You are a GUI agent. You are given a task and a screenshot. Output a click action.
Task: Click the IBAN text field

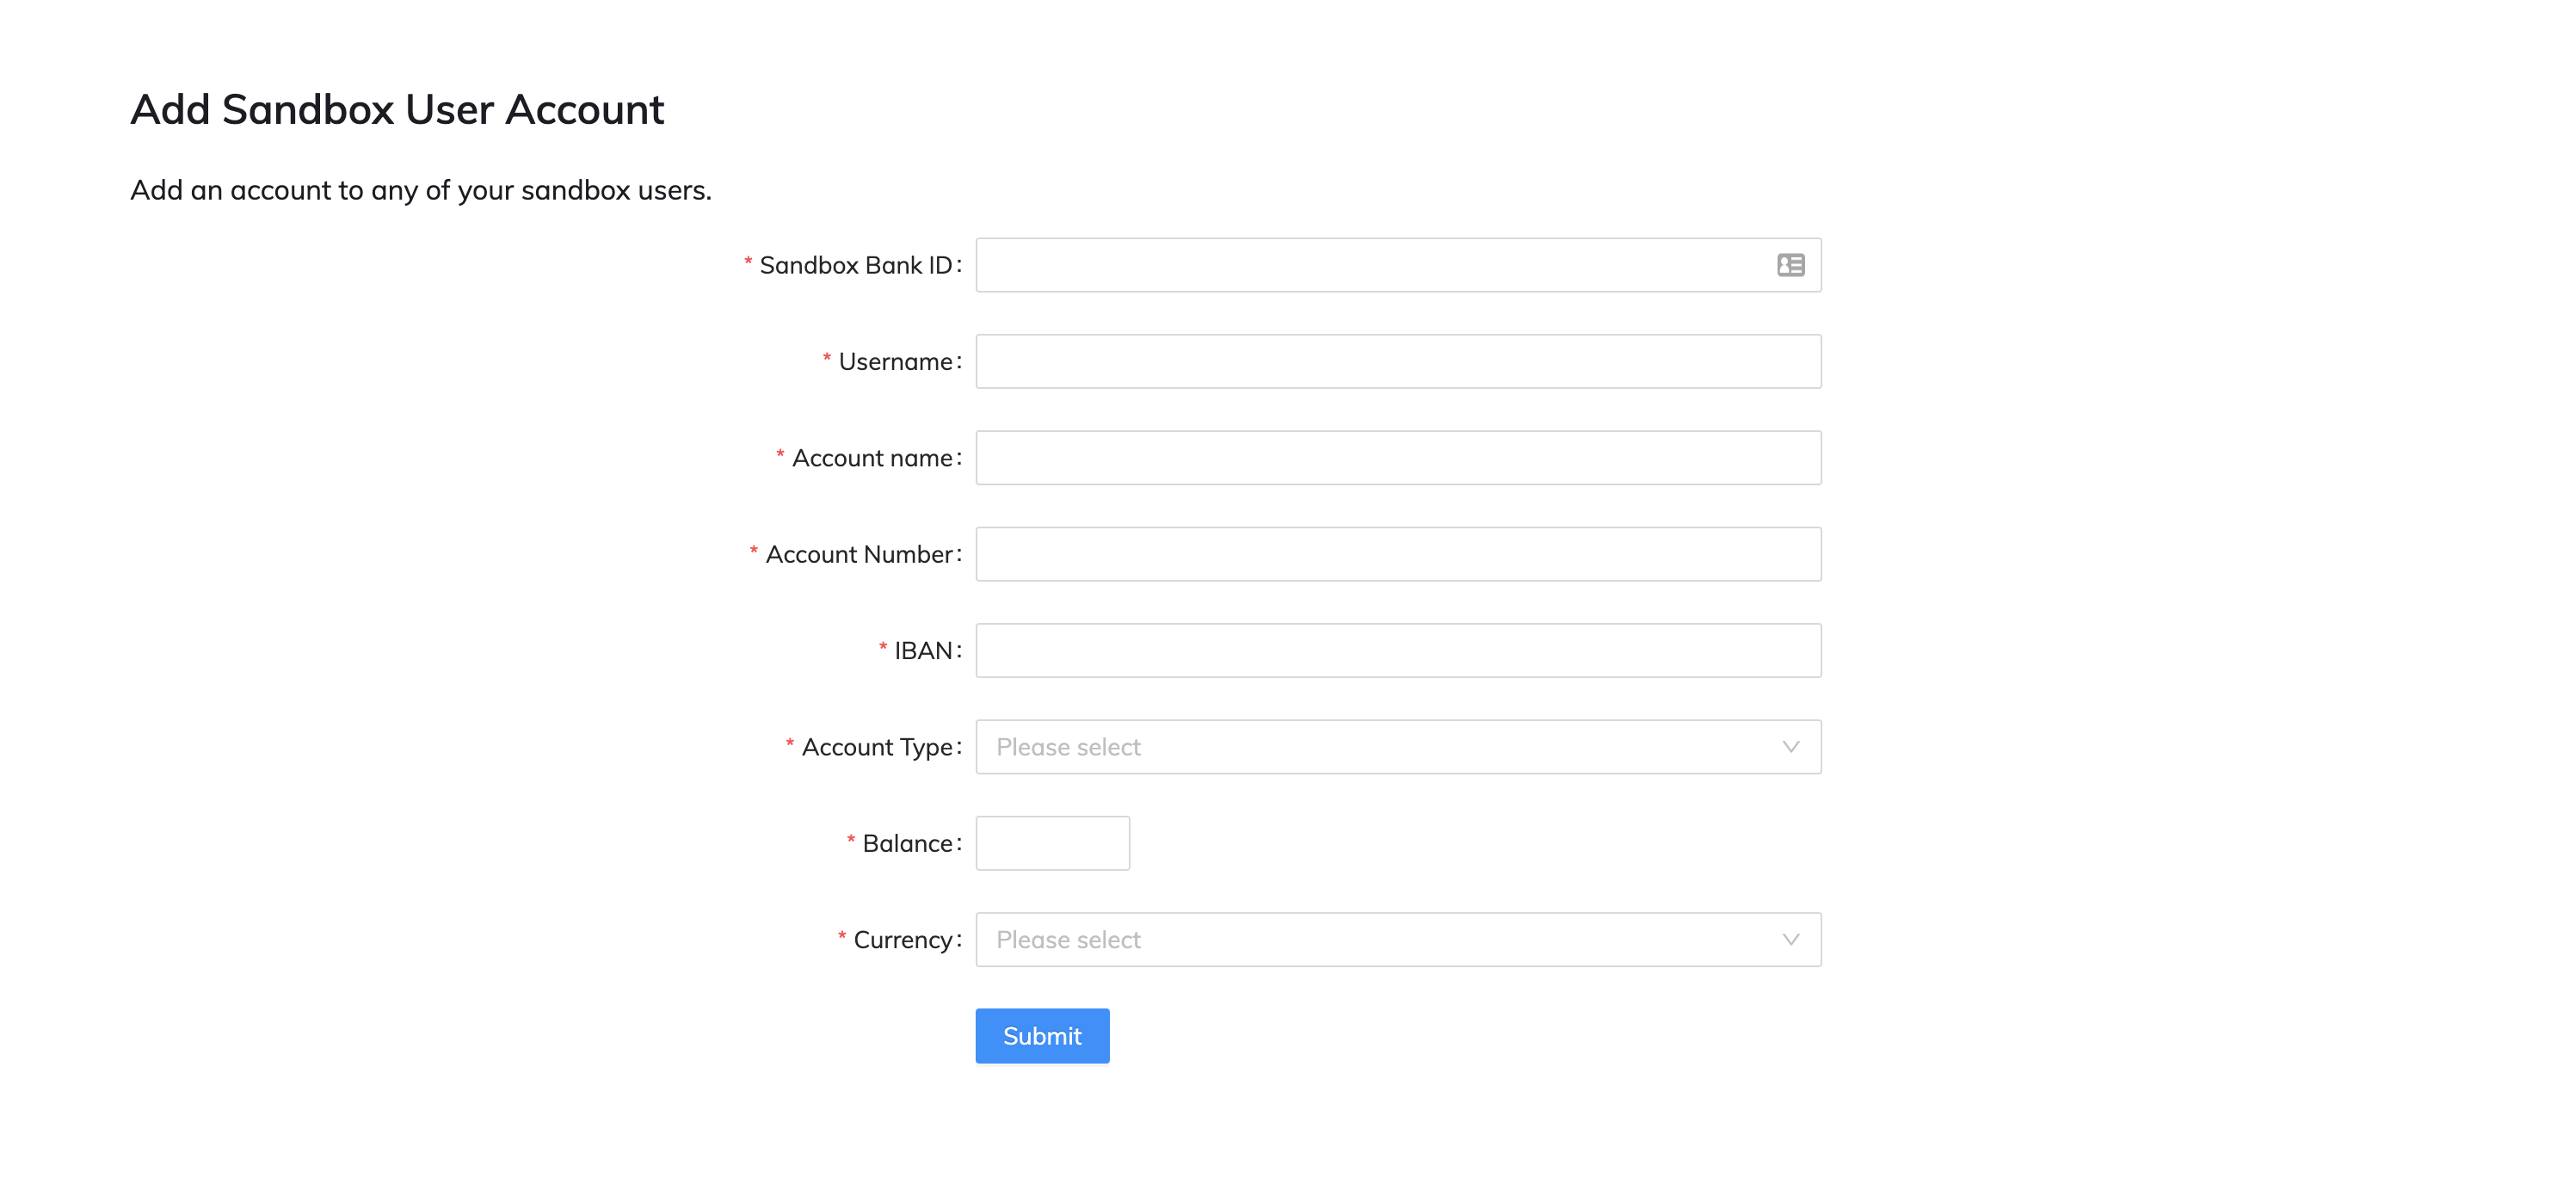click(1398, 651)
